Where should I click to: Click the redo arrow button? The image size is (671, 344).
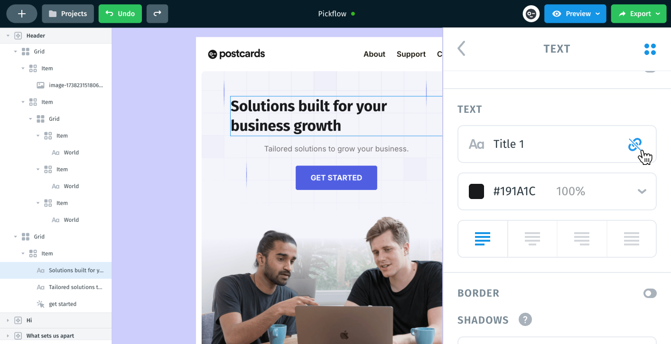[157, 14]
